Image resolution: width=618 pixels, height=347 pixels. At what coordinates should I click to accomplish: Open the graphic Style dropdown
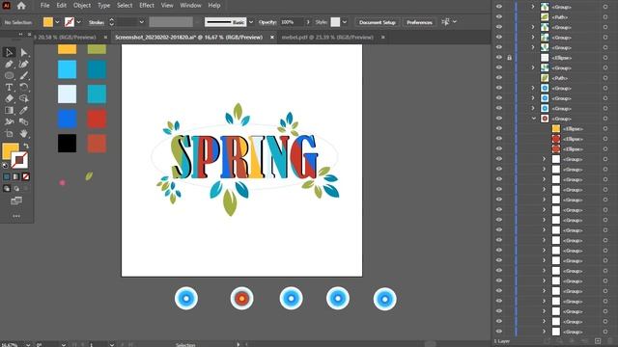pos(345,22)
